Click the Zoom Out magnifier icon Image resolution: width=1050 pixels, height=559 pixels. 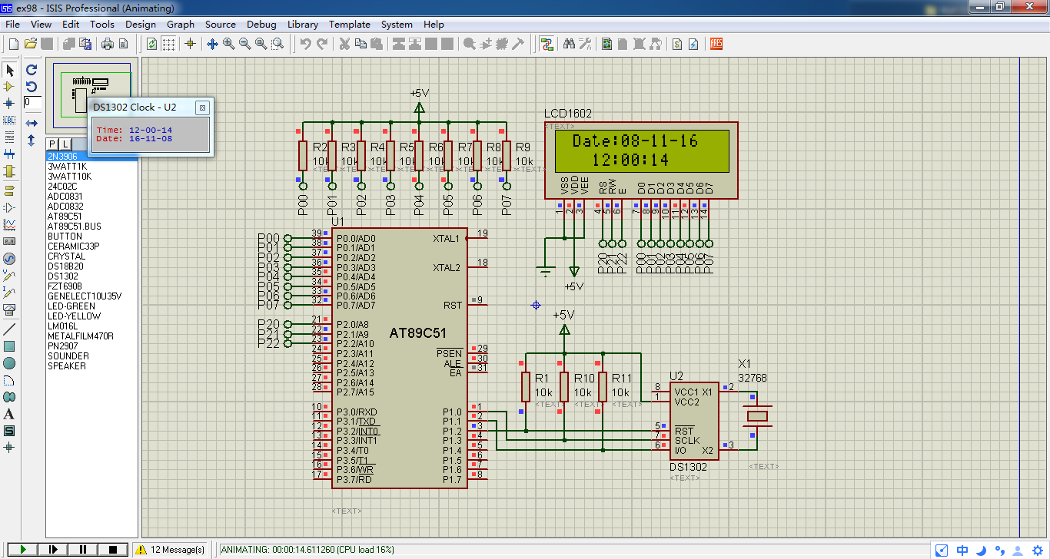click(x=244, y=44)
